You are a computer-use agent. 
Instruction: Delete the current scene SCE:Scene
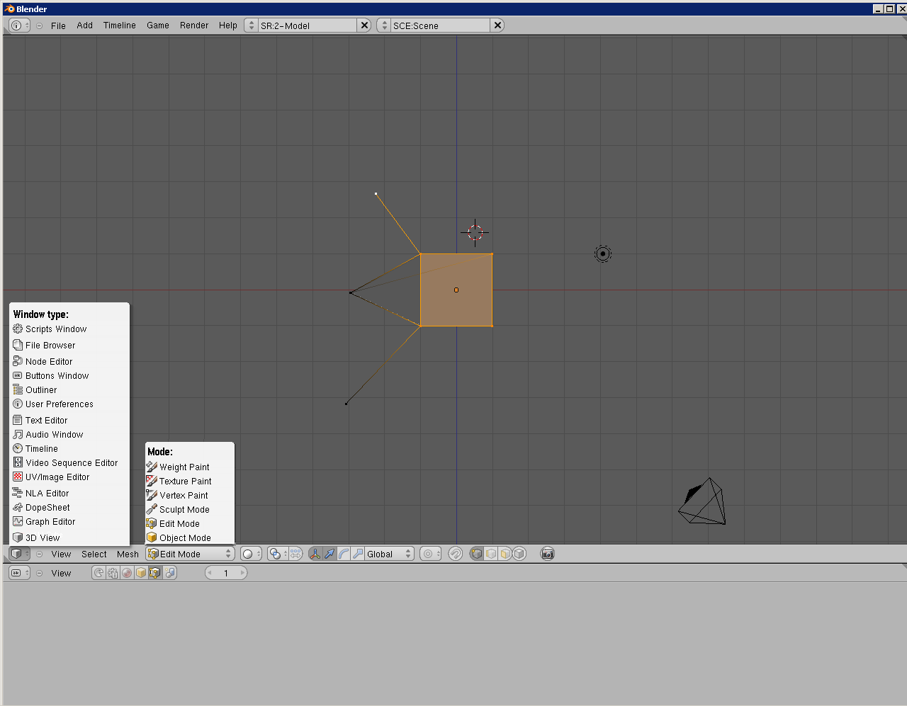[497, 25]
